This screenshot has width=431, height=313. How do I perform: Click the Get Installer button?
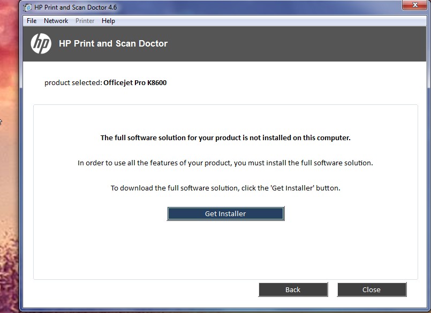tap(225, 213)
